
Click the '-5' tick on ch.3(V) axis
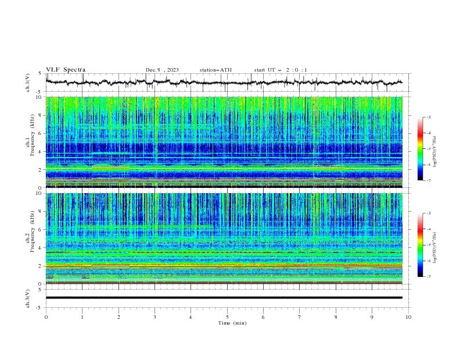point(39,308)
